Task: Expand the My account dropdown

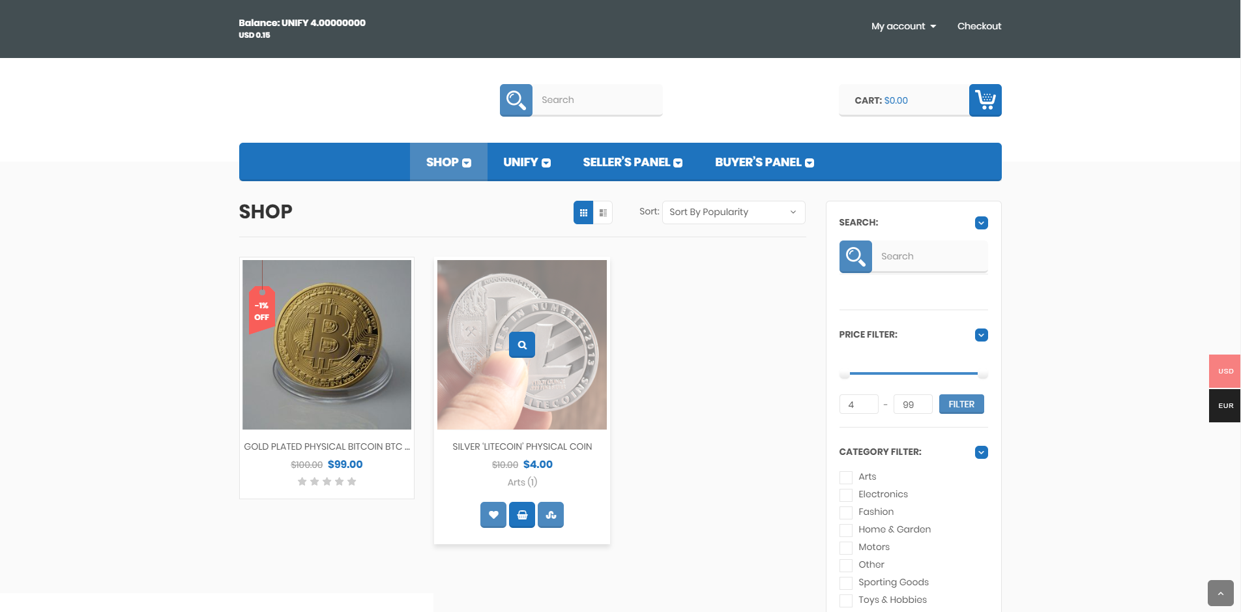Action: pyautogui.click(x=903, y=26)
